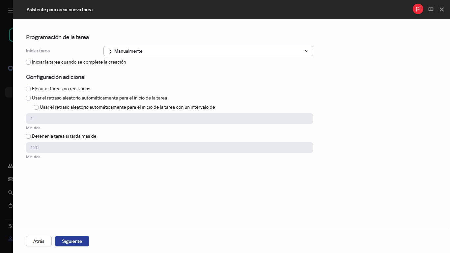Click the Siguiente button
The image size is (450, 253).
(72, 241)
